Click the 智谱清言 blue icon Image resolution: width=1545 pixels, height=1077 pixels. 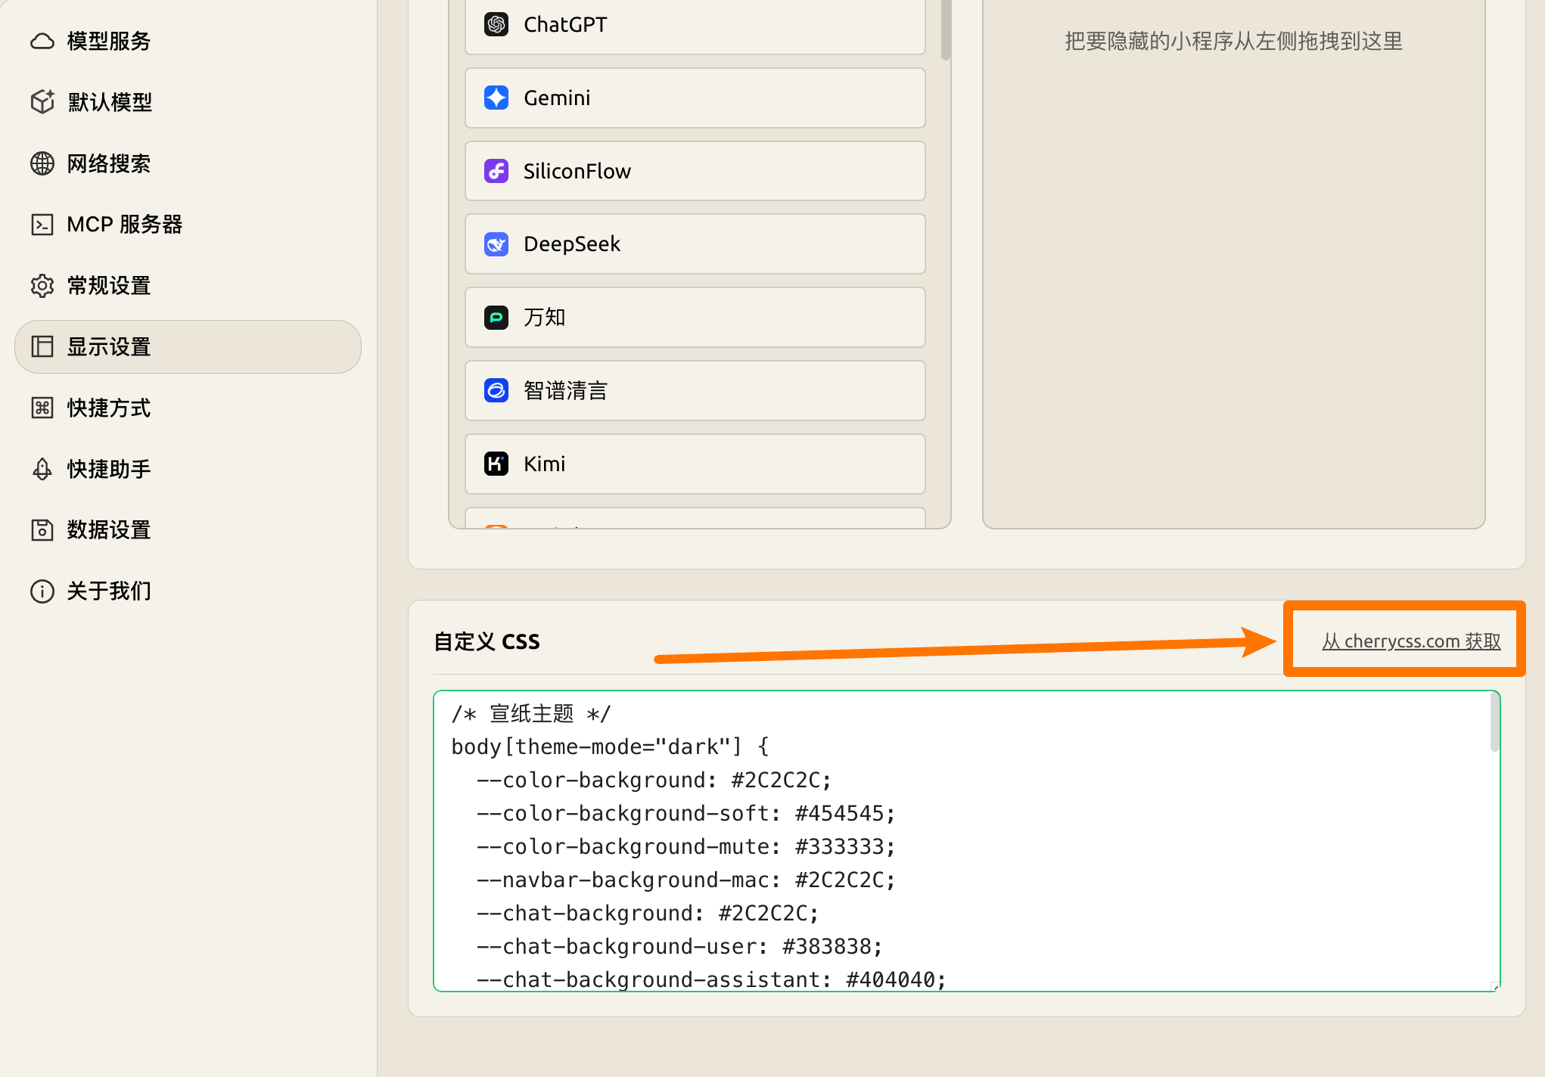496,390
